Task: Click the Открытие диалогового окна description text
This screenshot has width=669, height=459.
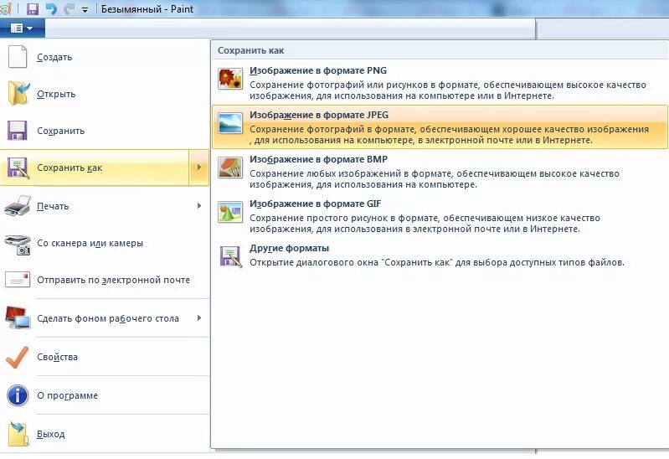Action: point(437,262)
